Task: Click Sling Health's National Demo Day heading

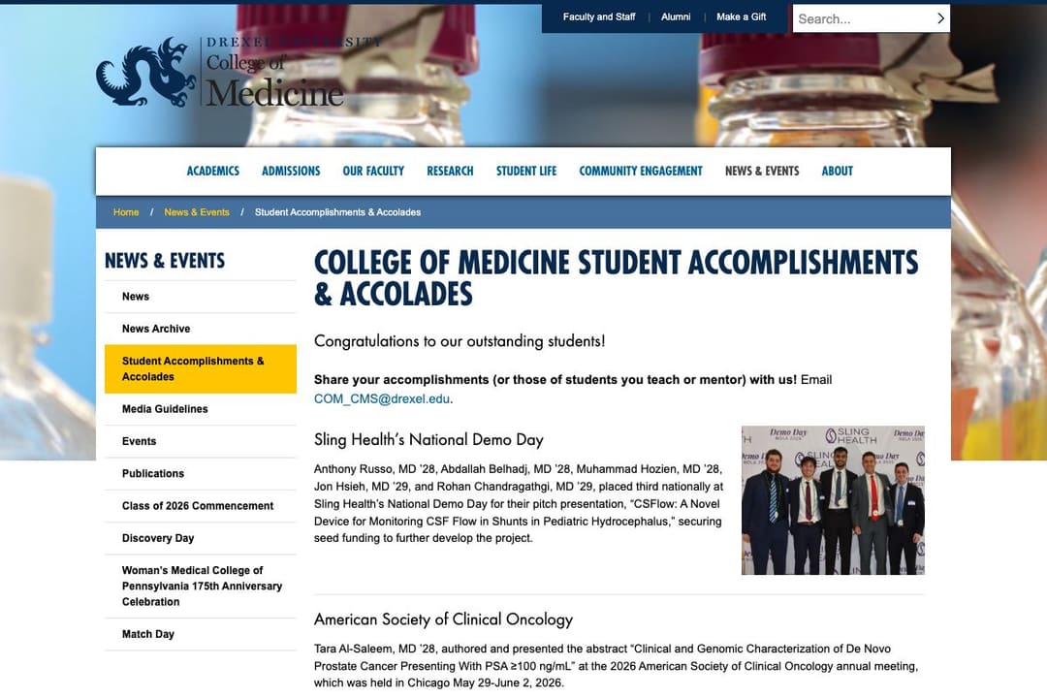Action: (428, 439)
